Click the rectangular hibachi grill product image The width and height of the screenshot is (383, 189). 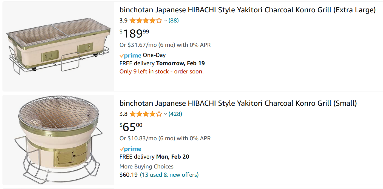[59, 46]
